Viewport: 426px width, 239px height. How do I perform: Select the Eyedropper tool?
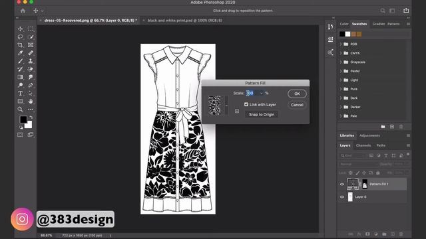[x=21, y=53]
